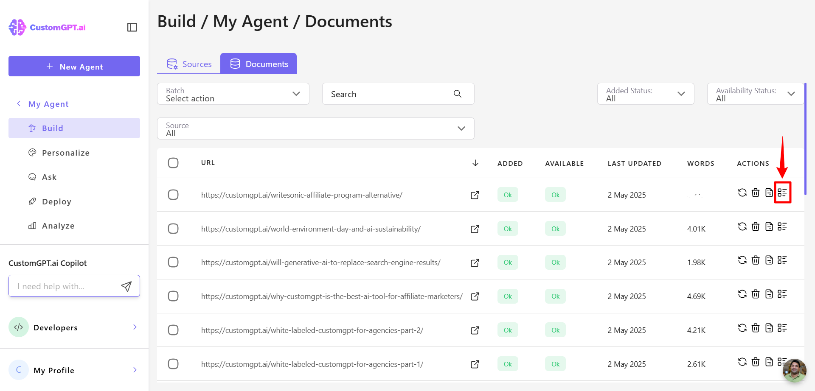Go back via My Agent chevron

19,104
